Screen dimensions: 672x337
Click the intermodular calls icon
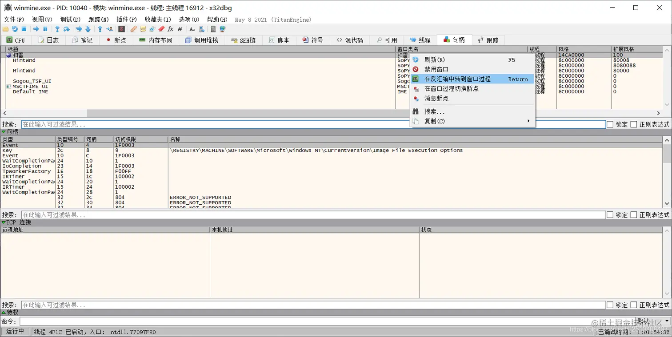tap(201, 29)
